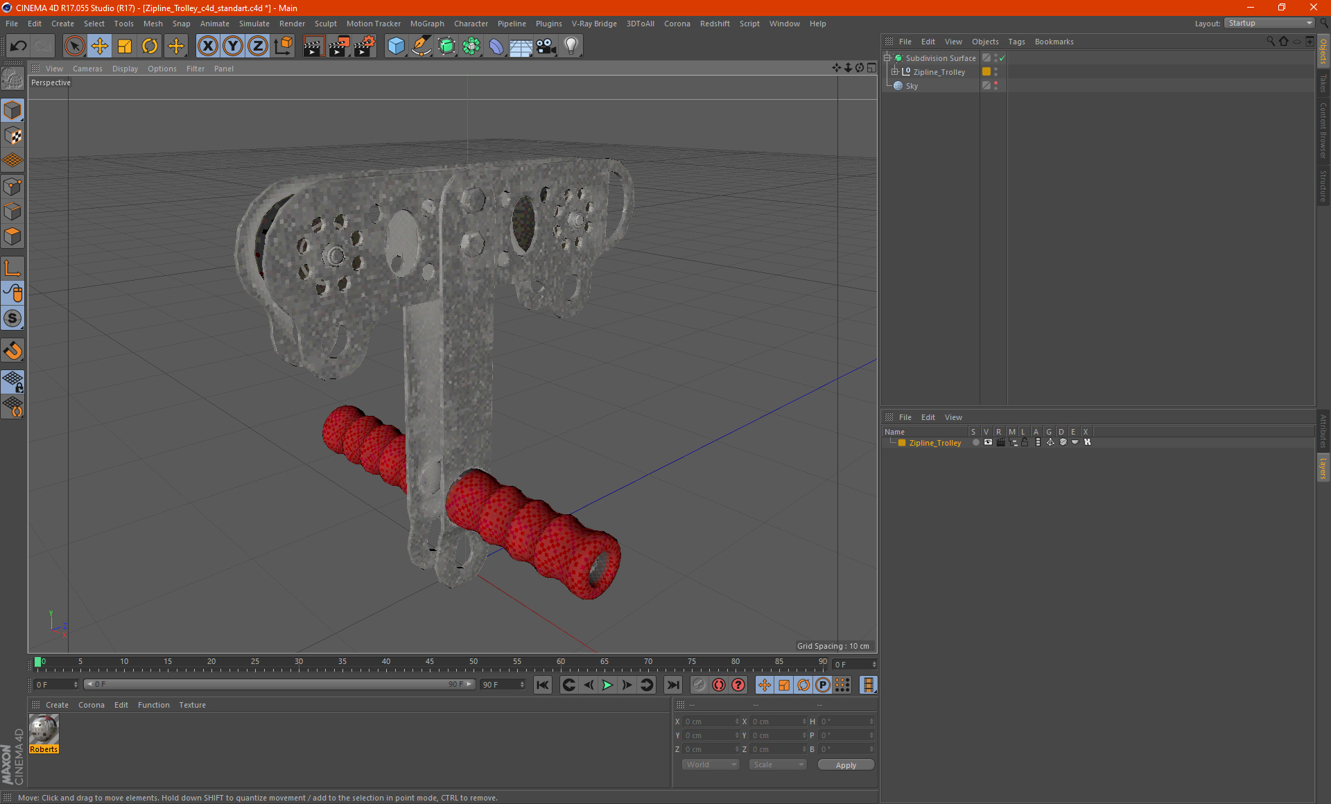Enable Axis mode icon

(12, 268)
